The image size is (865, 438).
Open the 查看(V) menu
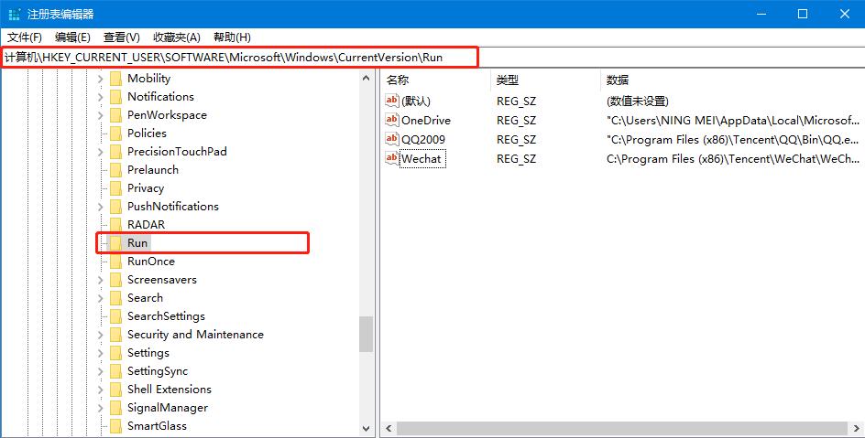[121, 37]
